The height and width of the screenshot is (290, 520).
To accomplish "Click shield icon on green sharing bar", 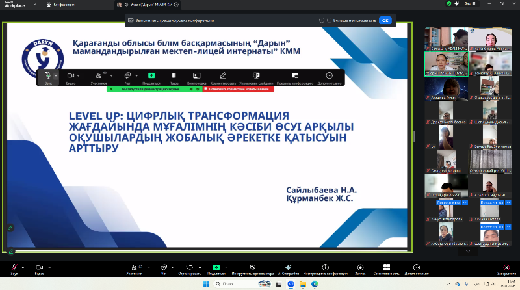I will [x=198, y=89].
